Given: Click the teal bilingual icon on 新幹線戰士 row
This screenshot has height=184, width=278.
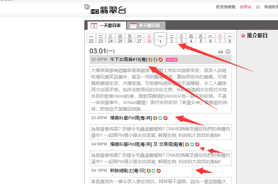Looking at the screenshot, I should click(154, 171).
